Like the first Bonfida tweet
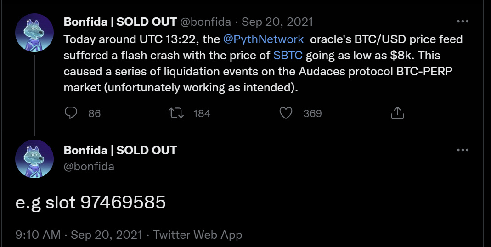The height and width of the screenshot is (247, 491). (x=286, y=113)
